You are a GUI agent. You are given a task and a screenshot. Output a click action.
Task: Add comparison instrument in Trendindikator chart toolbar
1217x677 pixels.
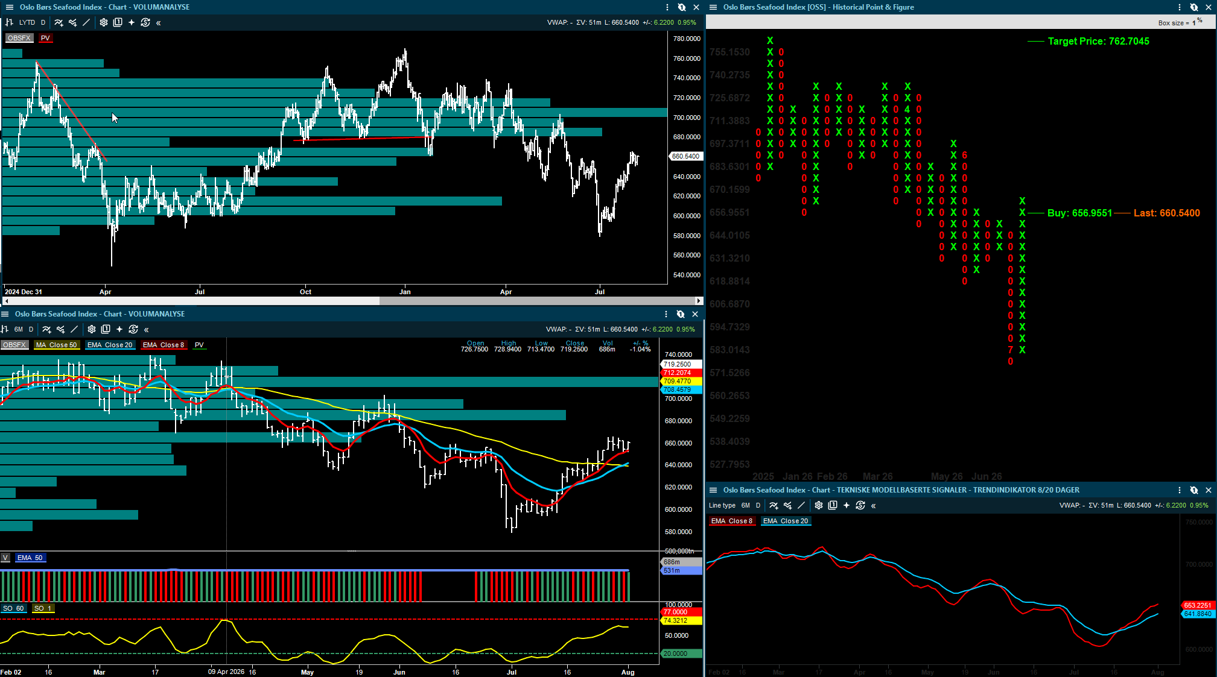pyautogui.click(x=787, y=505)
